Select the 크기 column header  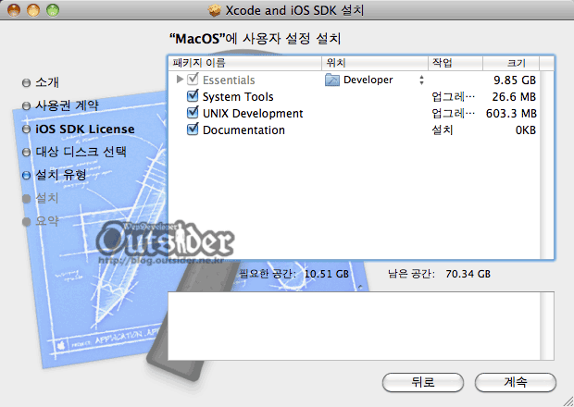(511, 63)
